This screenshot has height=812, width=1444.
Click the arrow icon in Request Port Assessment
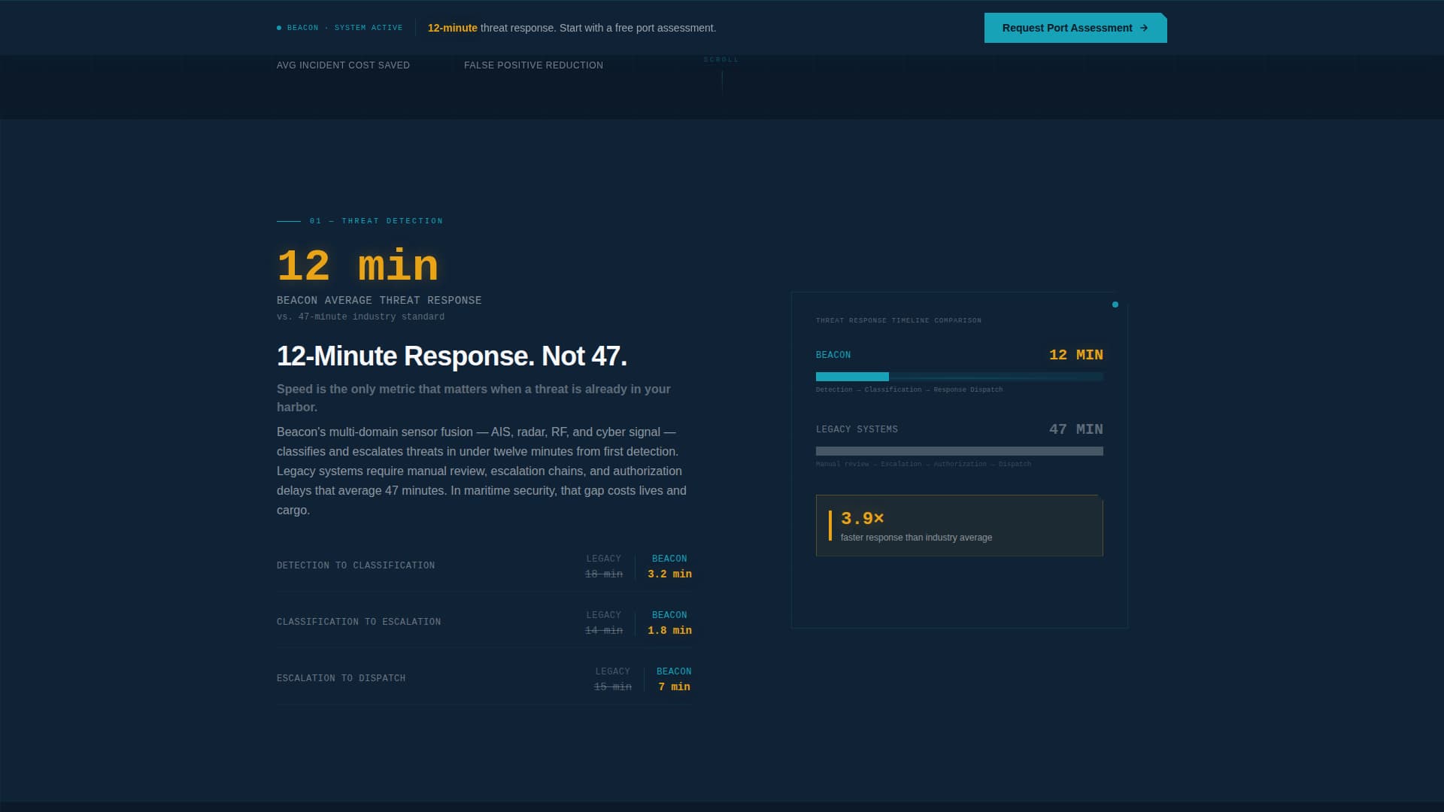pos(1144,28)
